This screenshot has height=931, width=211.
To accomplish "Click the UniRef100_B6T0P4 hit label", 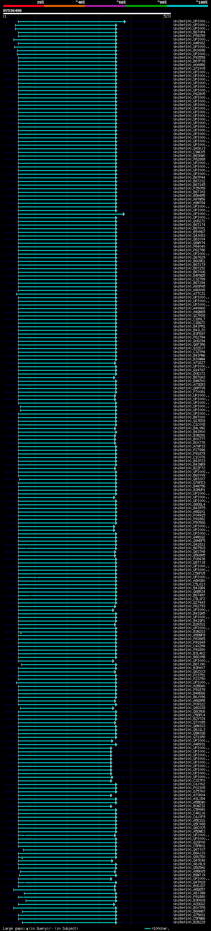I will tap(189, 32).
